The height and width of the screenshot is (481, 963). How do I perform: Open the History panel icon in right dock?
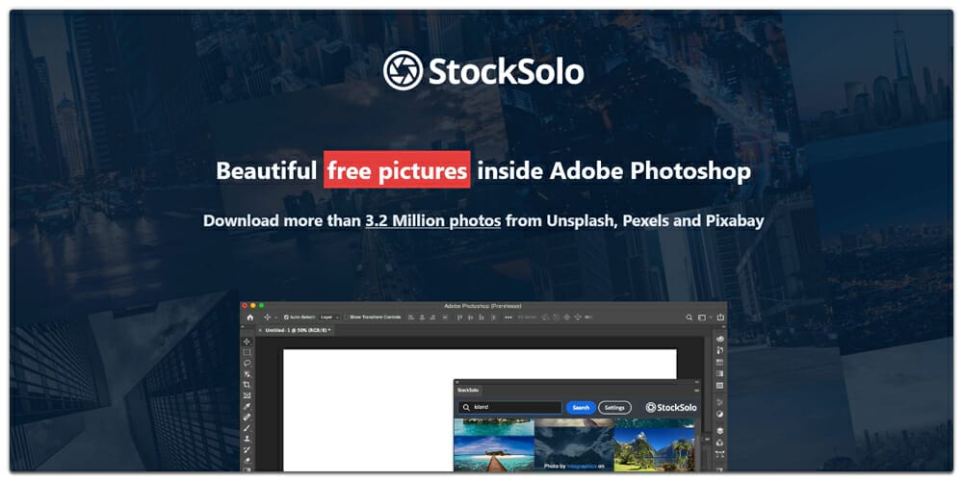(x=719, y=350)
